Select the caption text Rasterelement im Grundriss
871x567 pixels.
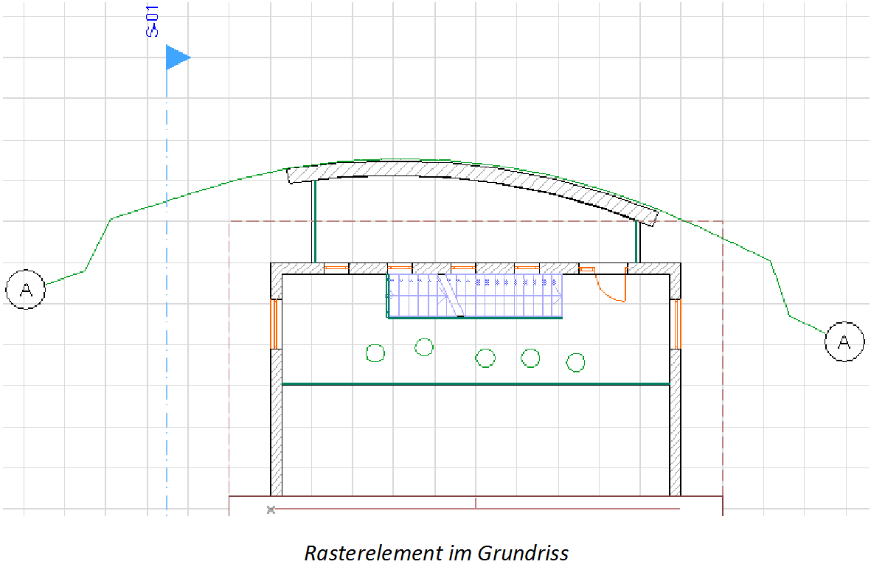click(x=437, y=552)
